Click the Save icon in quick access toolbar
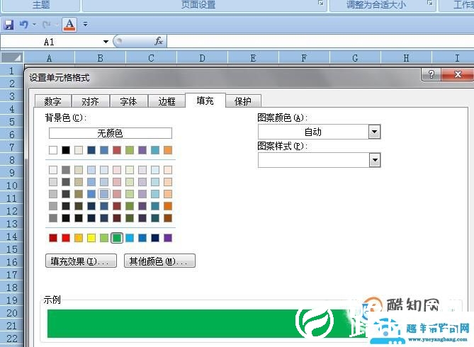474x347 pixels. pyautogui.click(x=9, y=25)
